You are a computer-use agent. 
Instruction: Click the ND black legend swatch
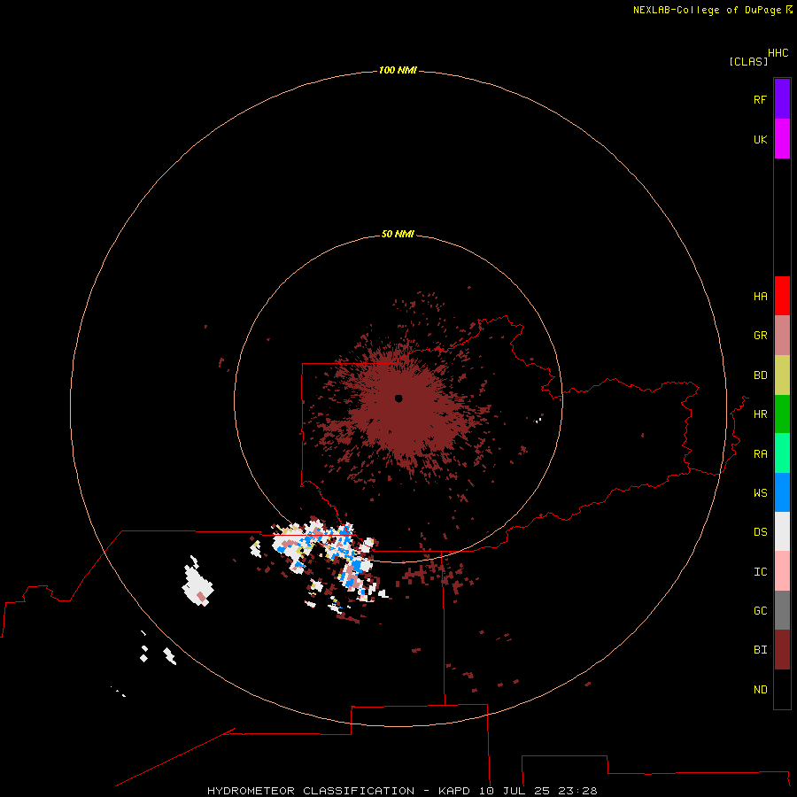[x=782, y=689]
